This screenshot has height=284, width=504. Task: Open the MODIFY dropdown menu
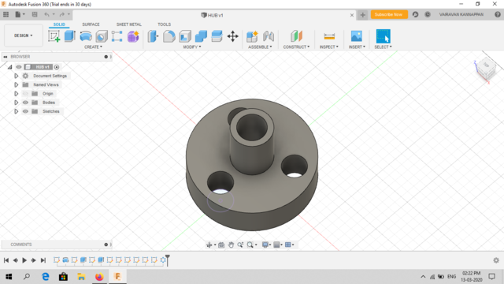coord(192,47)
